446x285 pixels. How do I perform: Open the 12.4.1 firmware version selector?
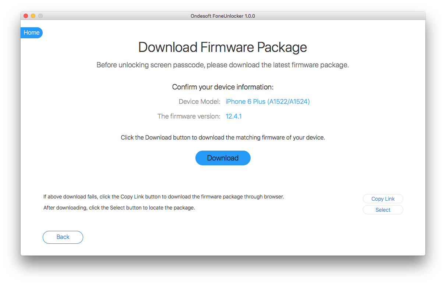tap(233, 116)
